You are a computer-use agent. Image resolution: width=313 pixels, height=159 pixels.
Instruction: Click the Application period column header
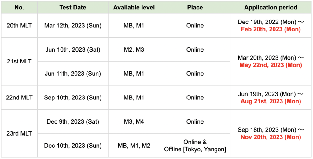(x=271, y=8)
